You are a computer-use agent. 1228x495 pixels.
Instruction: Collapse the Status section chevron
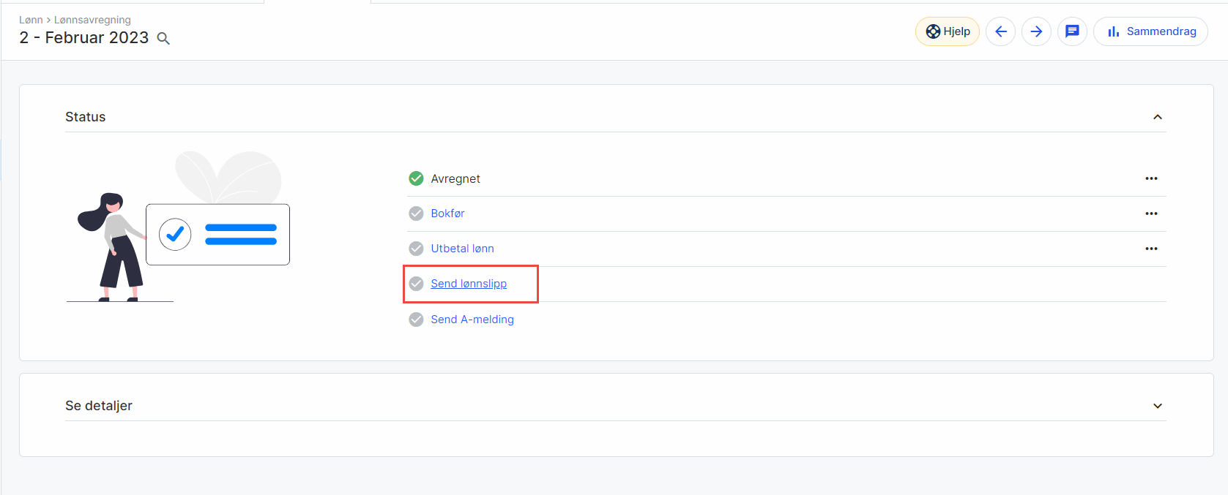pos(1158,117)
